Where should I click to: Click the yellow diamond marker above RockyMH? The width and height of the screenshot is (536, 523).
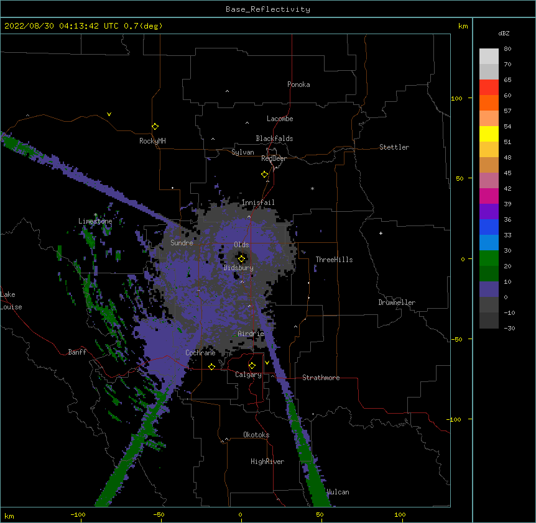155,127
